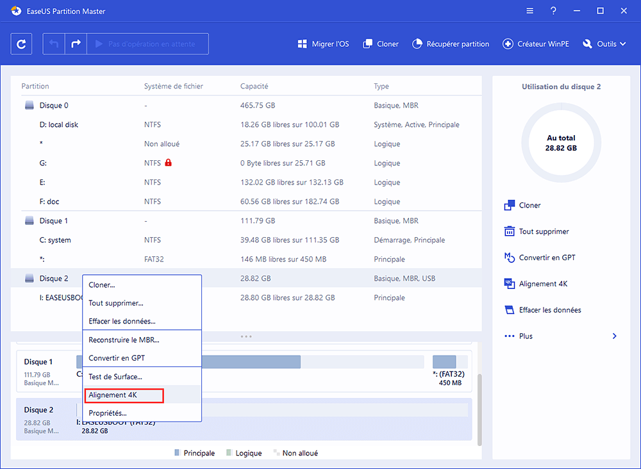Viewport: 641px width, 469px height.
Task: Click Tout supprimer in the side panel
Action: 544,231
